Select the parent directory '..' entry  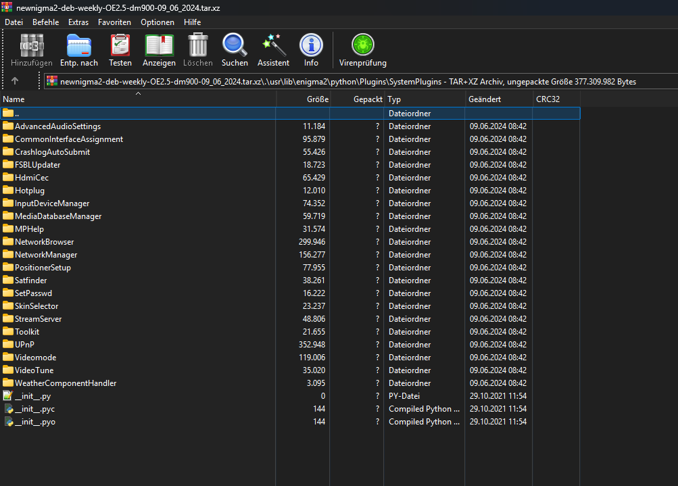click(x=17, y=114)
